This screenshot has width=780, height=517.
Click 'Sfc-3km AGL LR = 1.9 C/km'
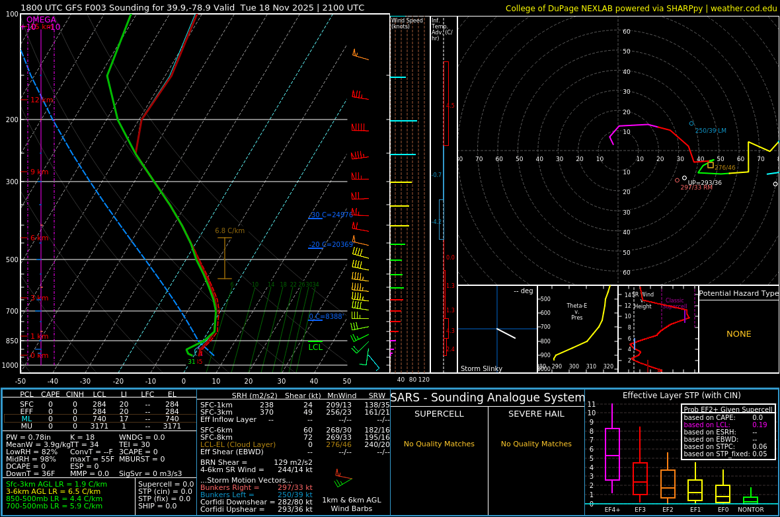(56, 484)
